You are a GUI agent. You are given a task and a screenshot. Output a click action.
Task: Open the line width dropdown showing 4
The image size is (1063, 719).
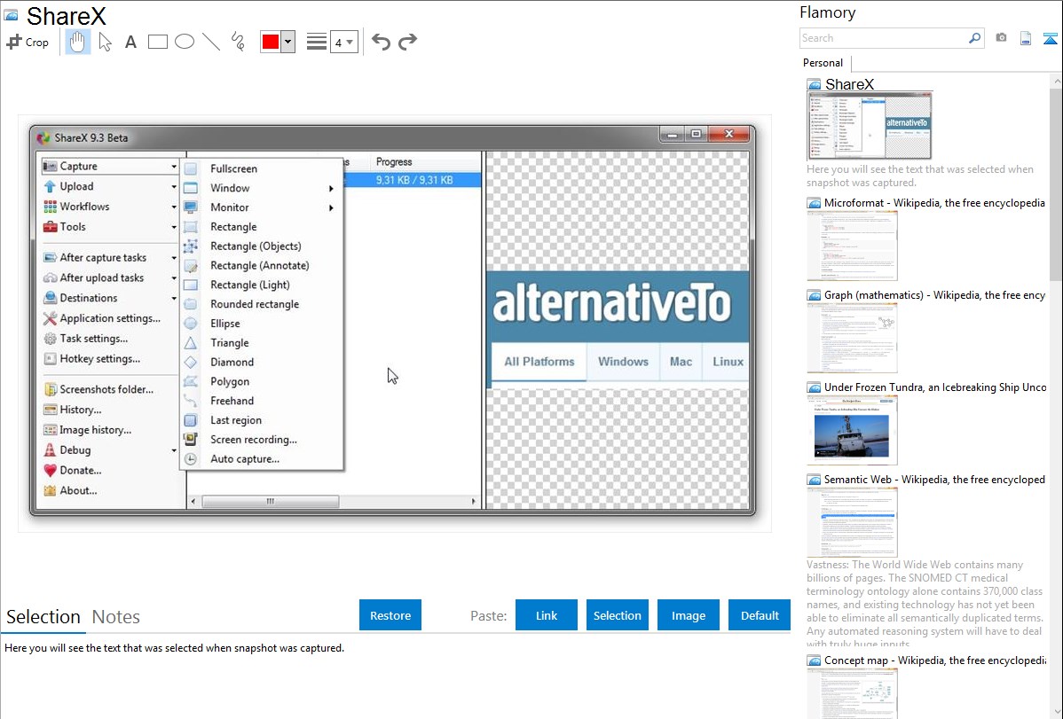click(x=344, y=42)
